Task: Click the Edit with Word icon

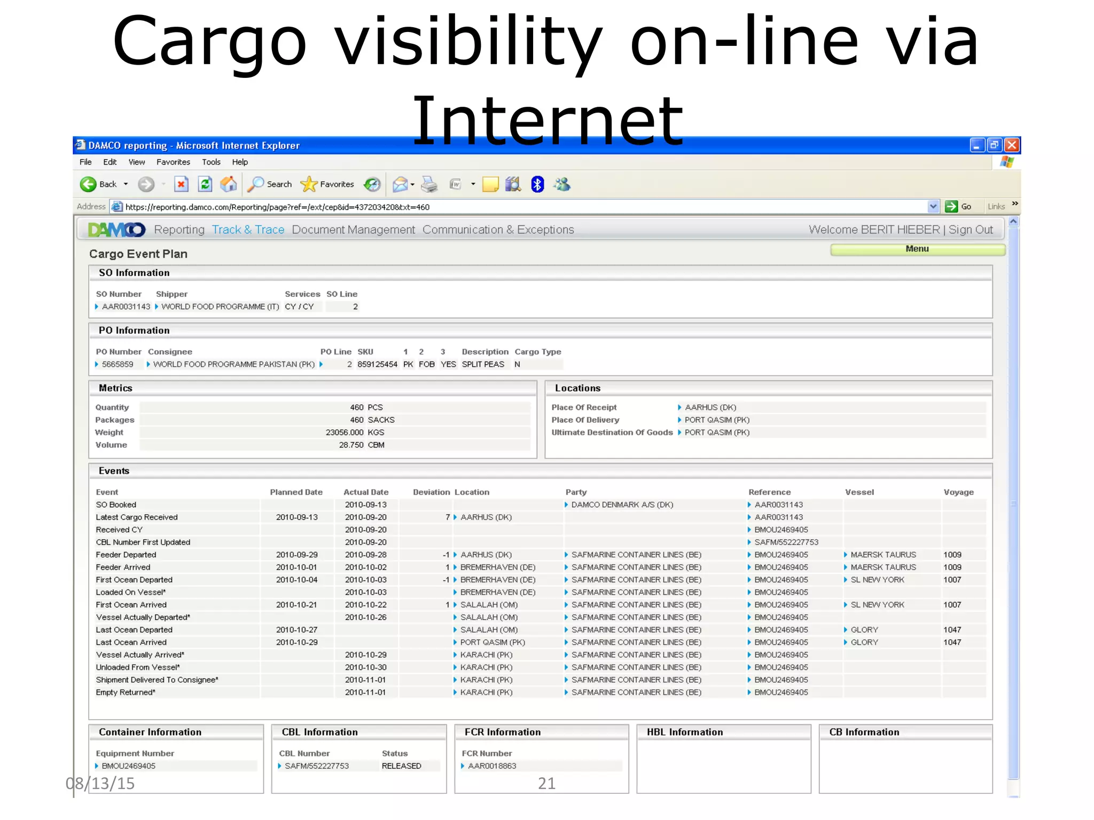Action: click(456, 184)
